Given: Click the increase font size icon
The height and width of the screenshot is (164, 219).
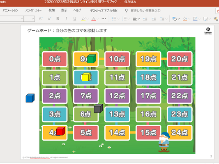Looking at the screenshot, I should coord(41,19).
